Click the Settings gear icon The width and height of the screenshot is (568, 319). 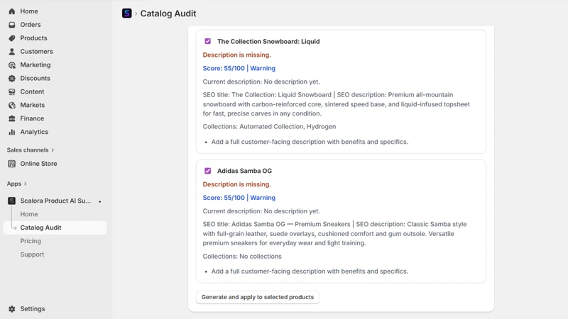coord(12,309)
